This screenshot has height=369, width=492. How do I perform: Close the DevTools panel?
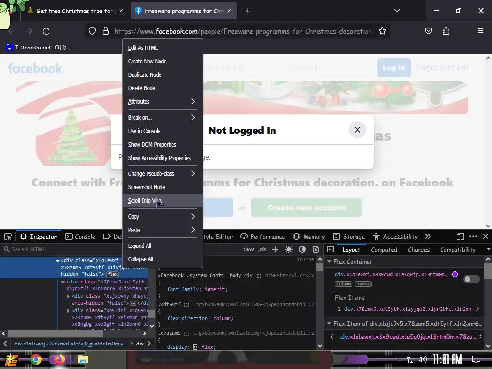[485, 236]
